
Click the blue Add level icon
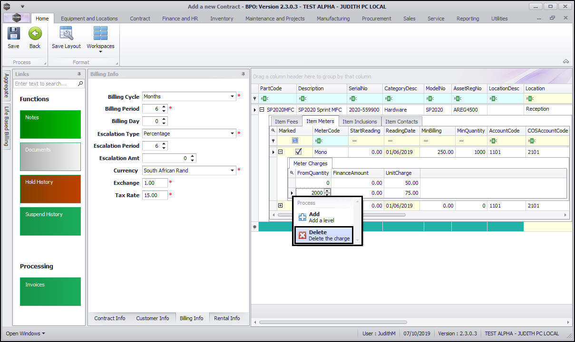[302, 217]
